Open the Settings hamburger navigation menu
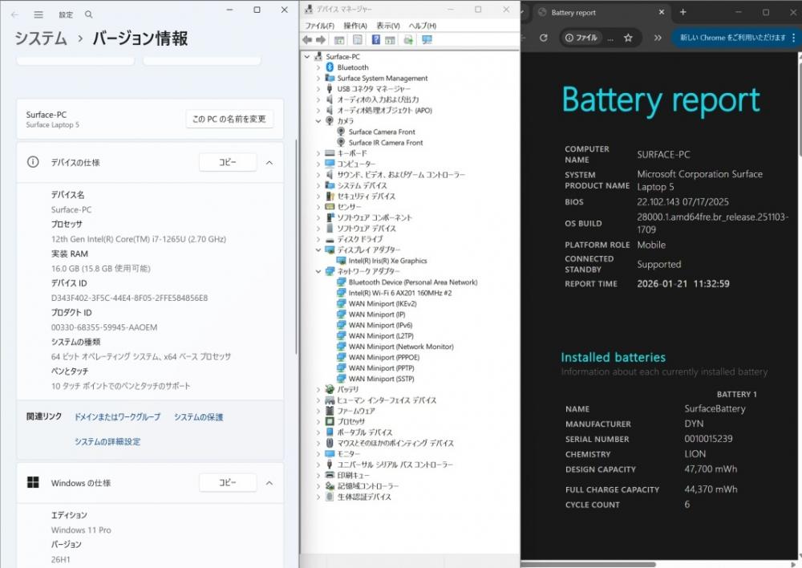The image size is (802, 568). coord(38,14)
